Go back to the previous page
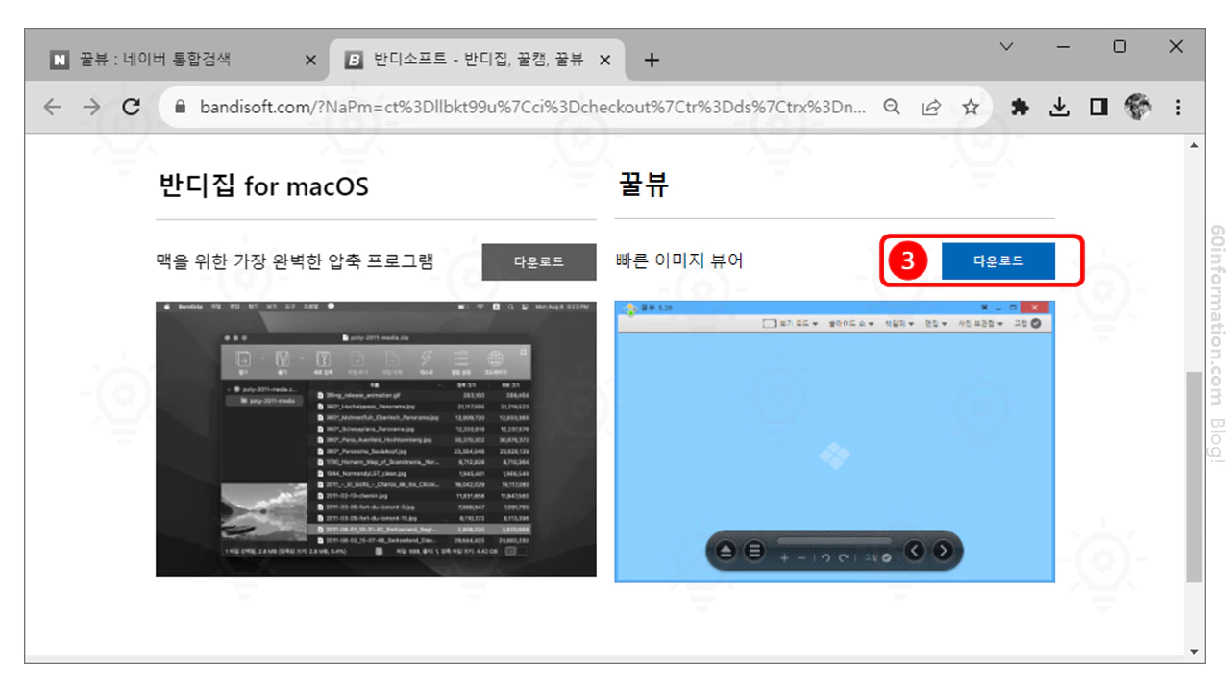The image size is (1230, 692). pos(52,107)
